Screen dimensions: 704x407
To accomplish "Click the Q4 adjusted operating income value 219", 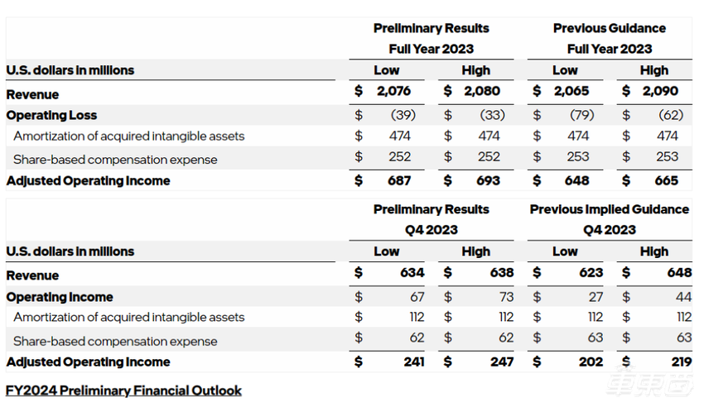I will click(x=678, y=362).
